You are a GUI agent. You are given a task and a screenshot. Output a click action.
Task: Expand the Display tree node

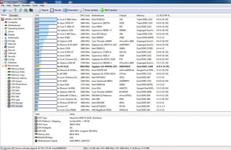pyautogui.click(x=3, y=35)
